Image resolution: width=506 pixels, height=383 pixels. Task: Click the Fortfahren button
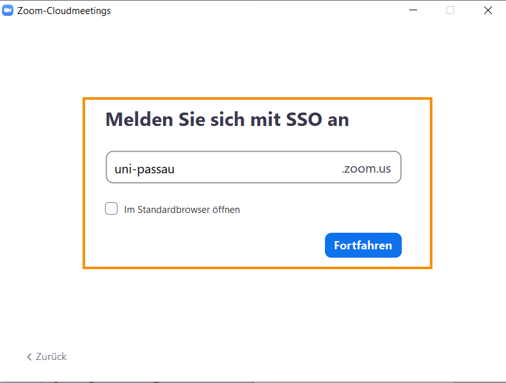363,246
